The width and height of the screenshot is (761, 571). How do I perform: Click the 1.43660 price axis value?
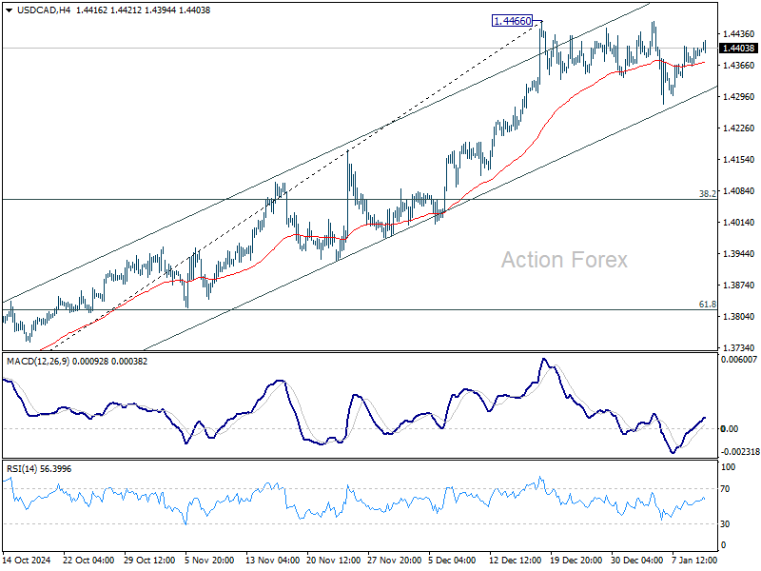(x=739, y=65)
